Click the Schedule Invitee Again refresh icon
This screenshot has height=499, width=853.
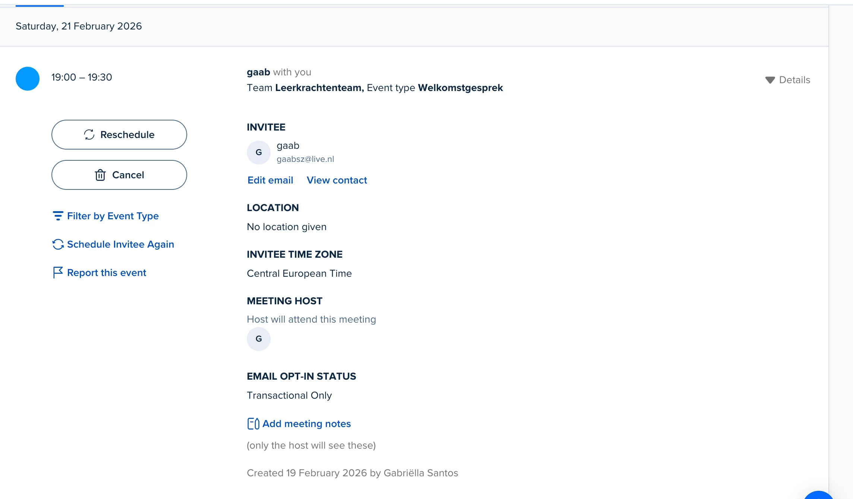pos(58,244)
